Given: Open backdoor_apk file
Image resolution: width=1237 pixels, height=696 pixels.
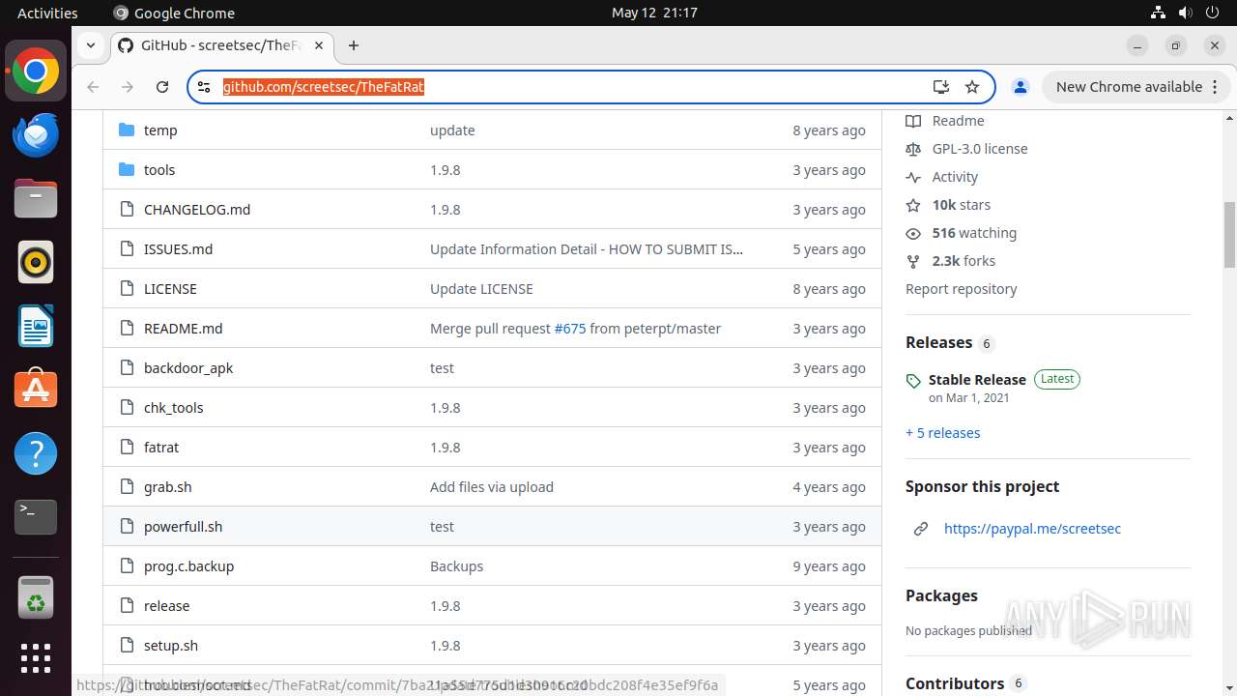Looking at the screenshot, I should coord(188,368).
